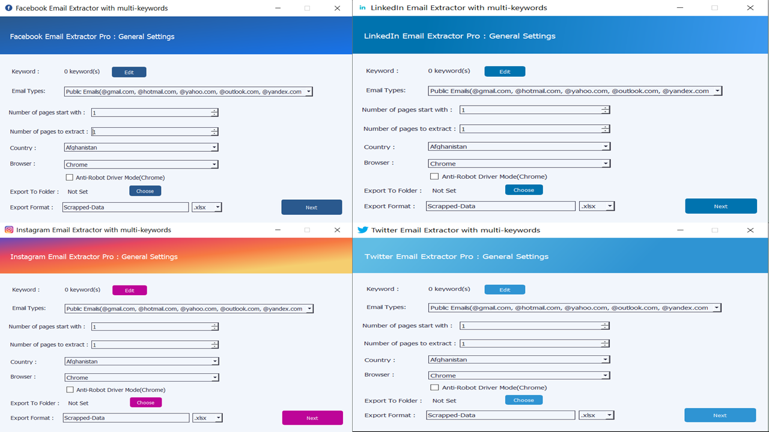Open Browser dropdown in Facebook window
769x432 pixels.
(x=141, y=164)
